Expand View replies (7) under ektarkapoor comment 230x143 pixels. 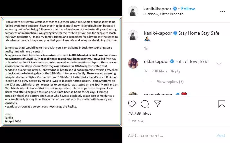point(170,82)
